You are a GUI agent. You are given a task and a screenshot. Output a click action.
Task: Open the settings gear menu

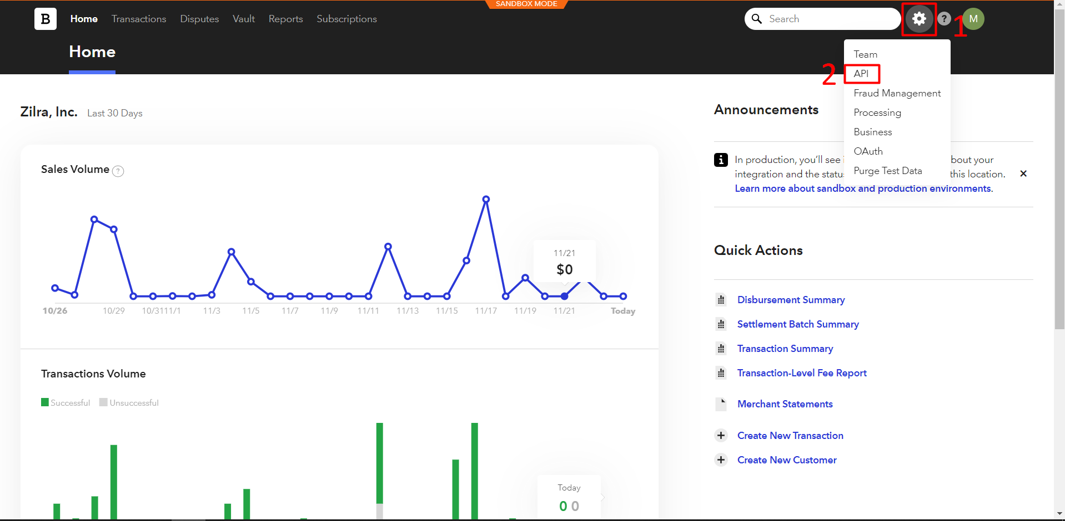coord(919,19)
